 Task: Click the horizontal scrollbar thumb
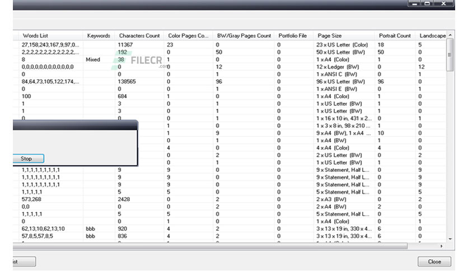210,246
